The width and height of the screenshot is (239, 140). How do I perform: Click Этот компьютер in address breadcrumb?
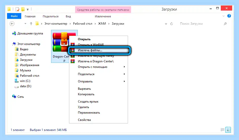click(x=56, y=24)
